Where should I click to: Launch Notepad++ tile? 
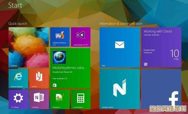60,99
